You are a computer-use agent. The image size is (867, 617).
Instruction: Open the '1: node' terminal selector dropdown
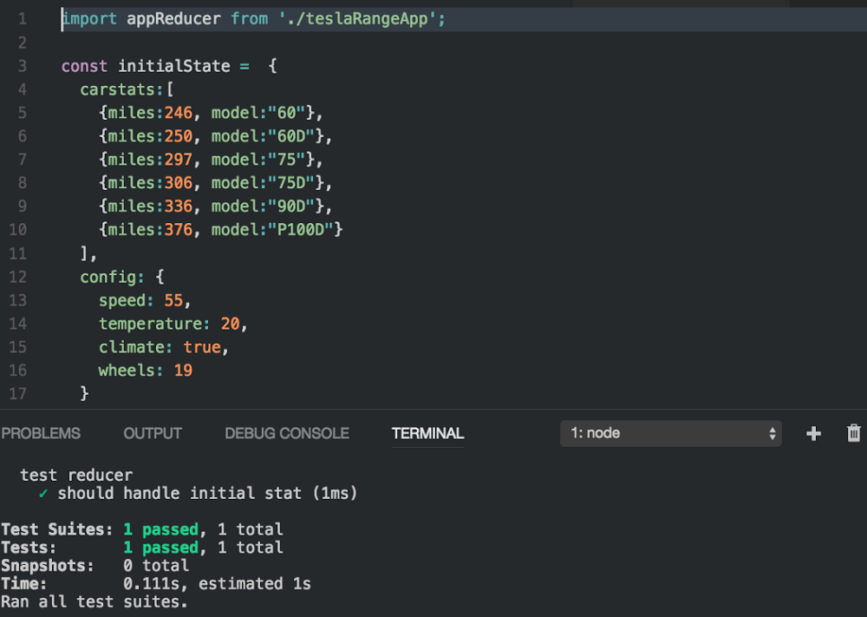coord(671,433)
